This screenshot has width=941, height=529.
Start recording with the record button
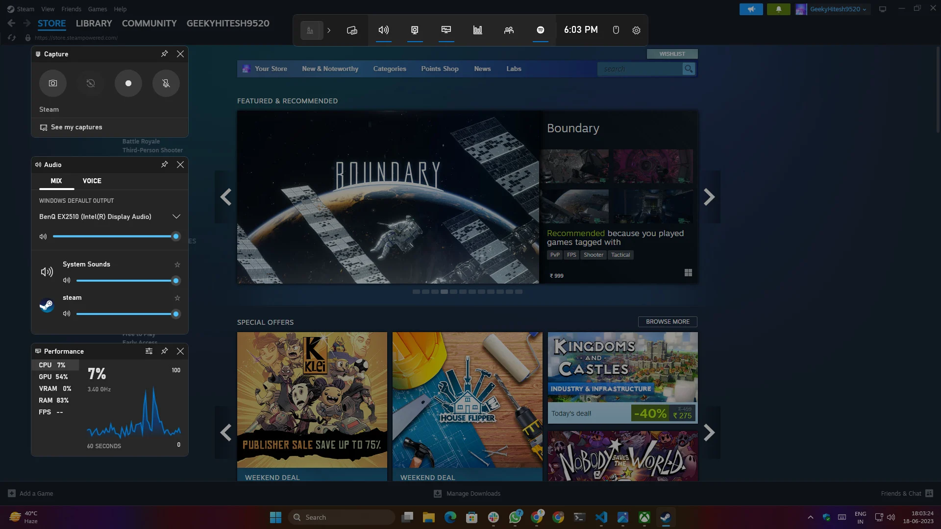pyautogui.click(x=128, y=83)
